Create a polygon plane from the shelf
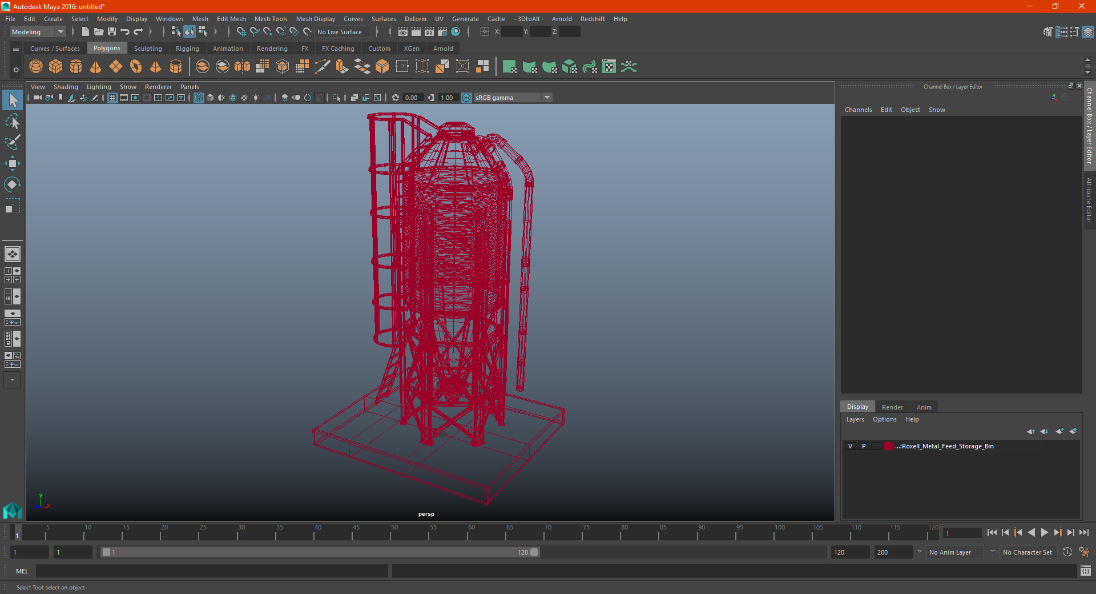Screen dimensions: 1096x594 [116, 67]
